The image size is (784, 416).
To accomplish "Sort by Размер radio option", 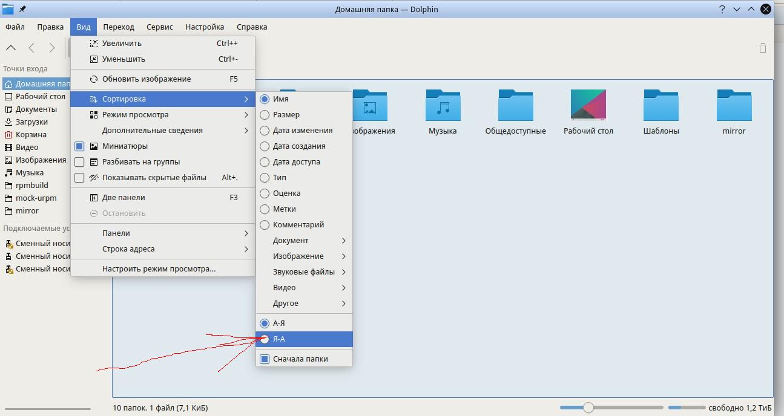I will tap(304, 115).
